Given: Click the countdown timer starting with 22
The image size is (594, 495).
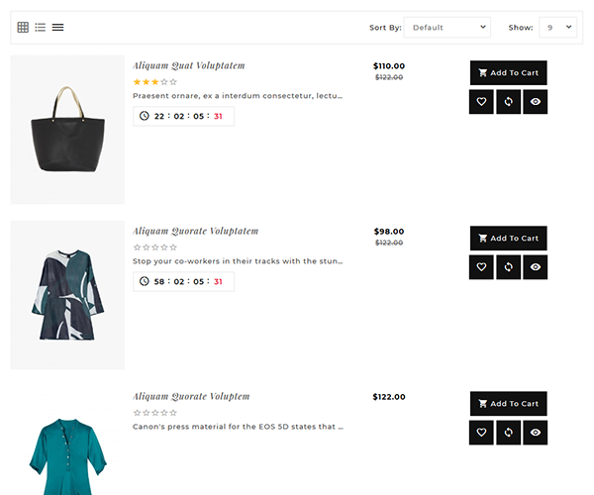Looking at the screenshot, I should 183,116.
